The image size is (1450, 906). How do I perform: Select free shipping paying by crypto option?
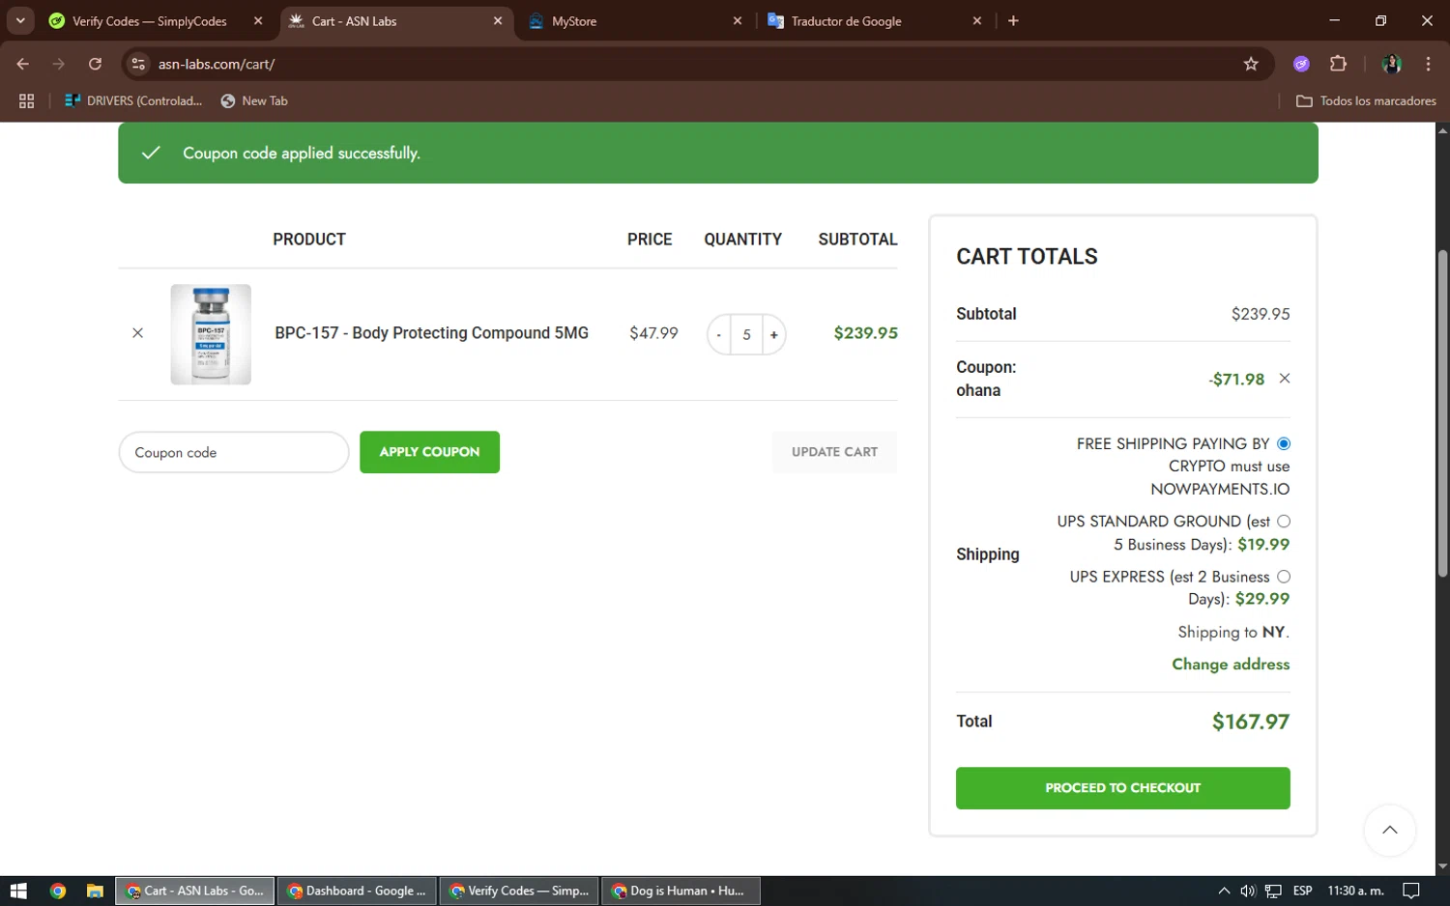[x=1284, y=443]
